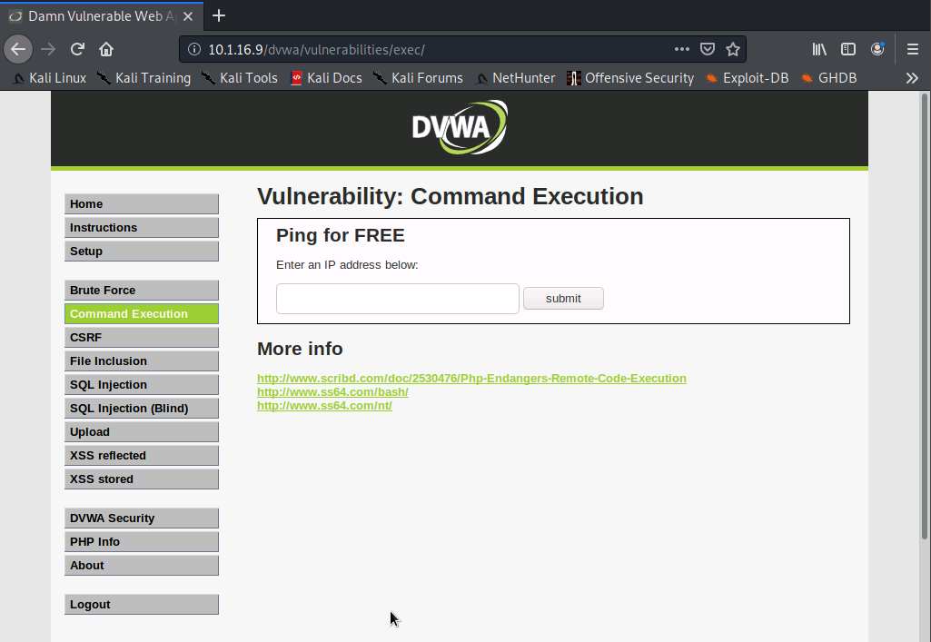Open the Library history and bookmarks icon

[819, 49]
